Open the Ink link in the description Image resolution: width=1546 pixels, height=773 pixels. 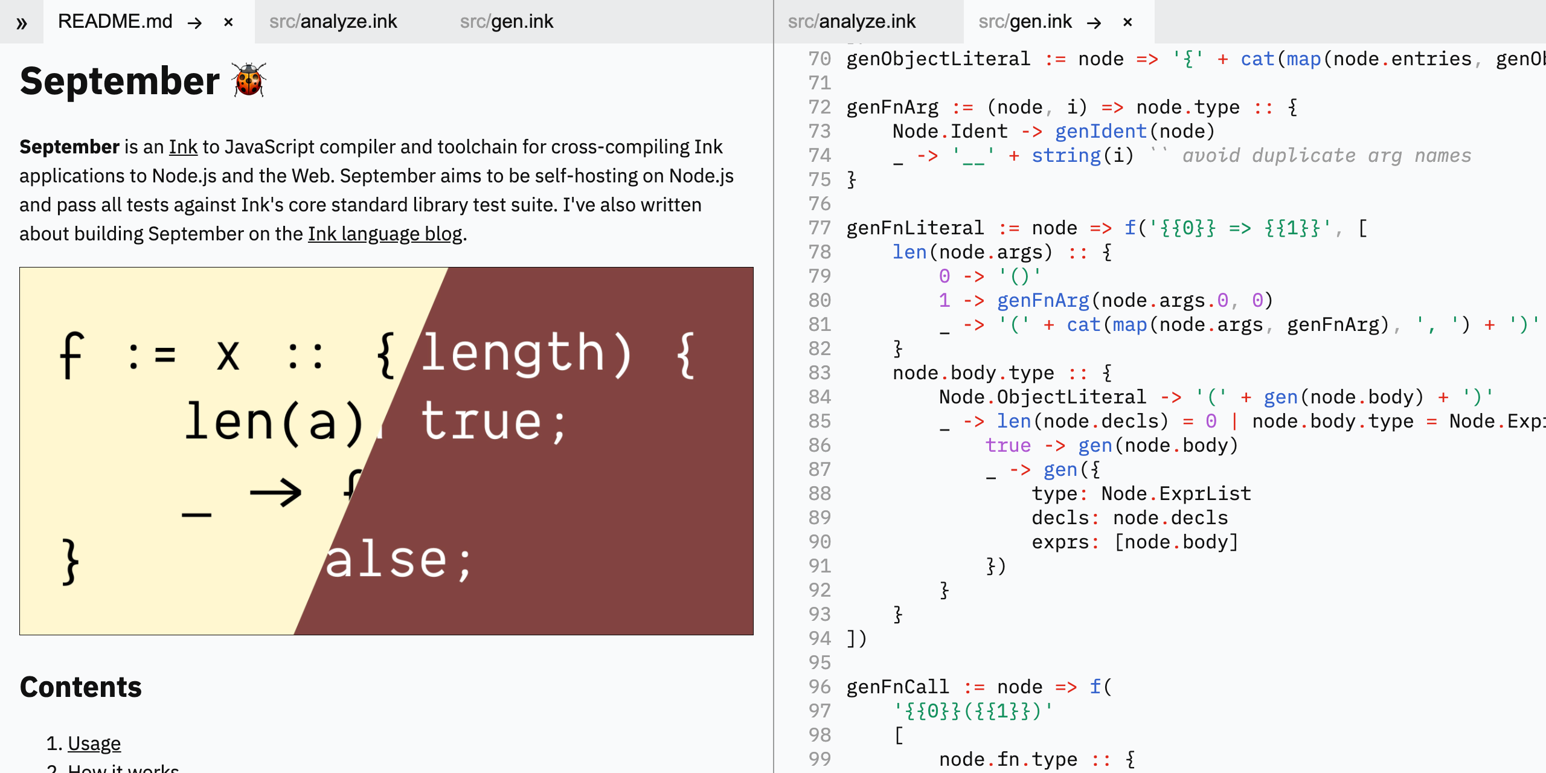click(x=183, y=147)
